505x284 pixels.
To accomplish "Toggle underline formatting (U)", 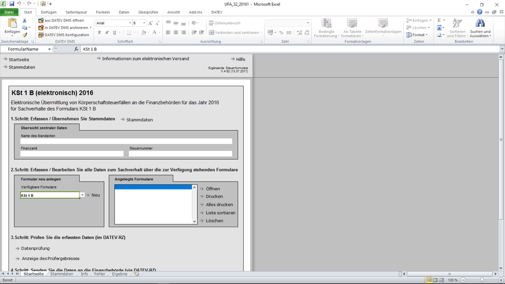I will (114, 32).
